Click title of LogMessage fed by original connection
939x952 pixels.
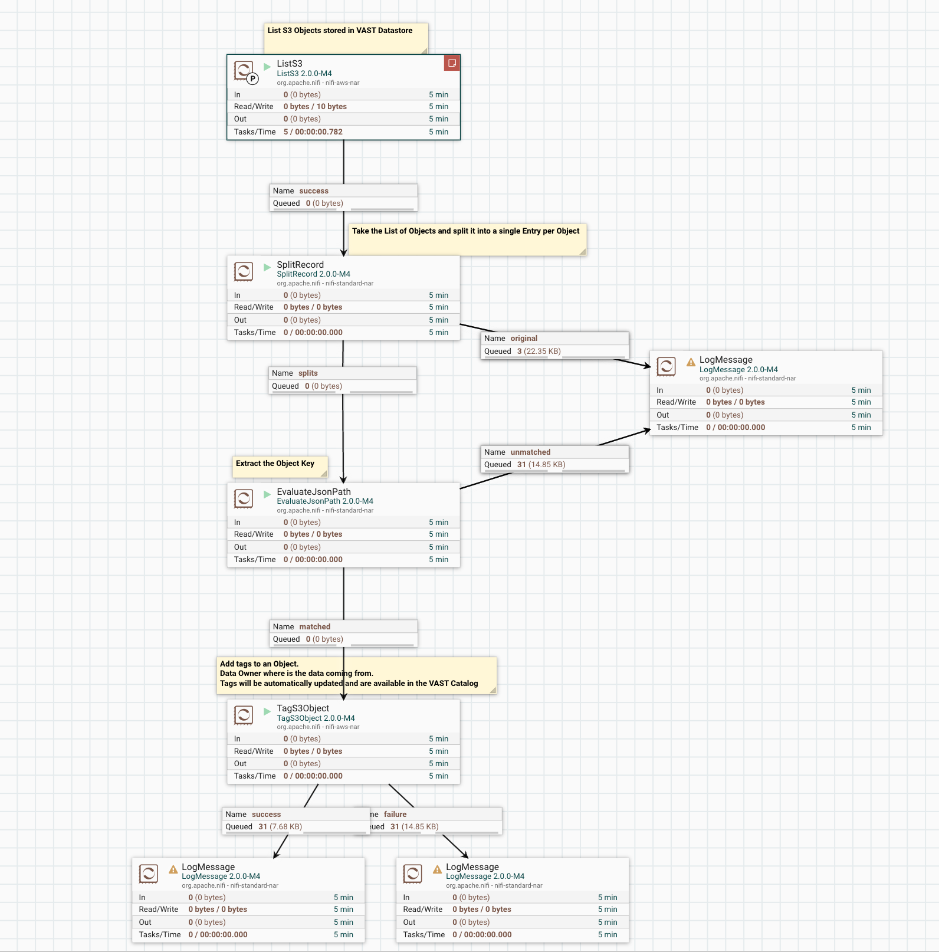point(726,360)
